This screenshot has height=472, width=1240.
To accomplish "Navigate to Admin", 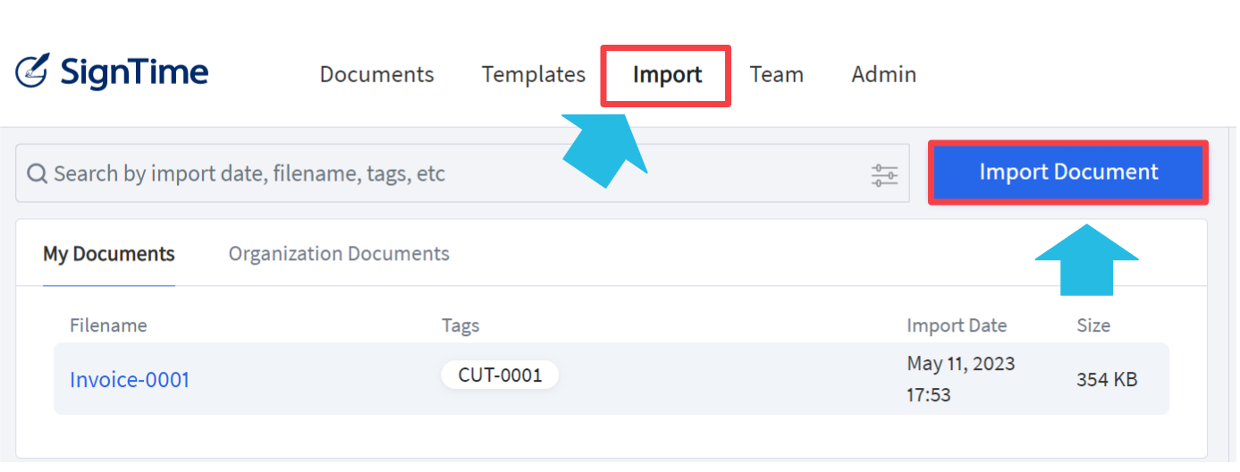I will pyautogui.click(x=883, y=74).
